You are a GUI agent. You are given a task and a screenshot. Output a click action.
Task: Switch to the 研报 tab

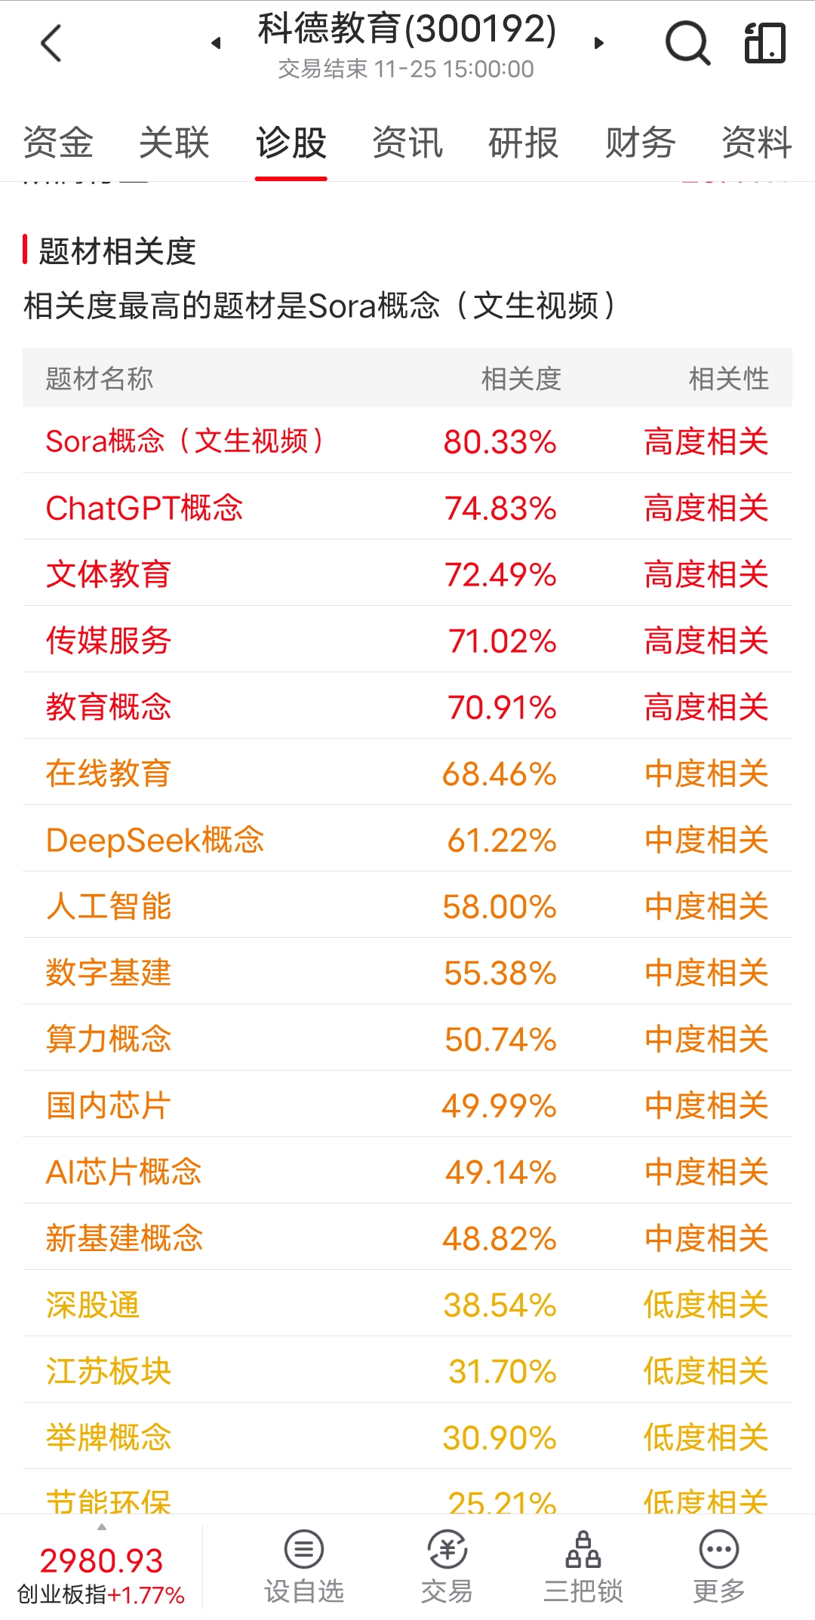coord(523,143)
